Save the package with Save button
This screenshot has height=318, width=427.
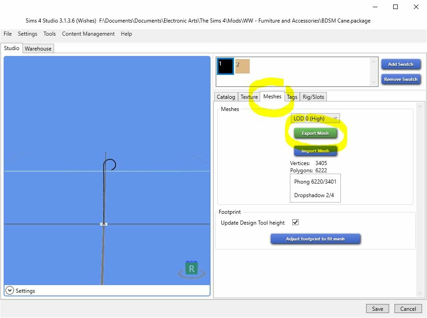[x=377, y=309]
